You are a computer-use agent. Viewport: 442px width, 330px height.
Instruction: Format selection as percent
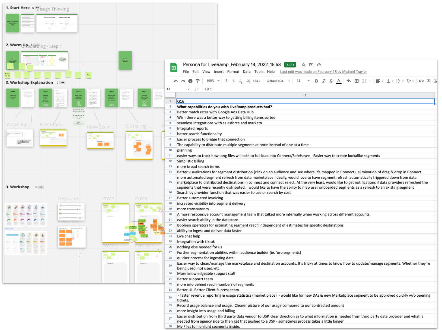234,81
